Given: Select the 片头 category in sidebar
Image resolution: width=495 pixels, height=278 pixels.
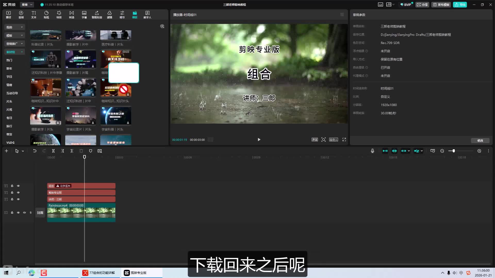Looking at the screenshot, I should pyautogui.click(x=9, y=101).
